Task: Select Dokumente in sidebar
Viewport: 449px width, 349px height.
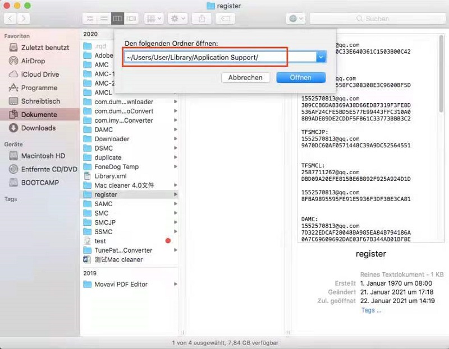Action: tap(40, 115)
